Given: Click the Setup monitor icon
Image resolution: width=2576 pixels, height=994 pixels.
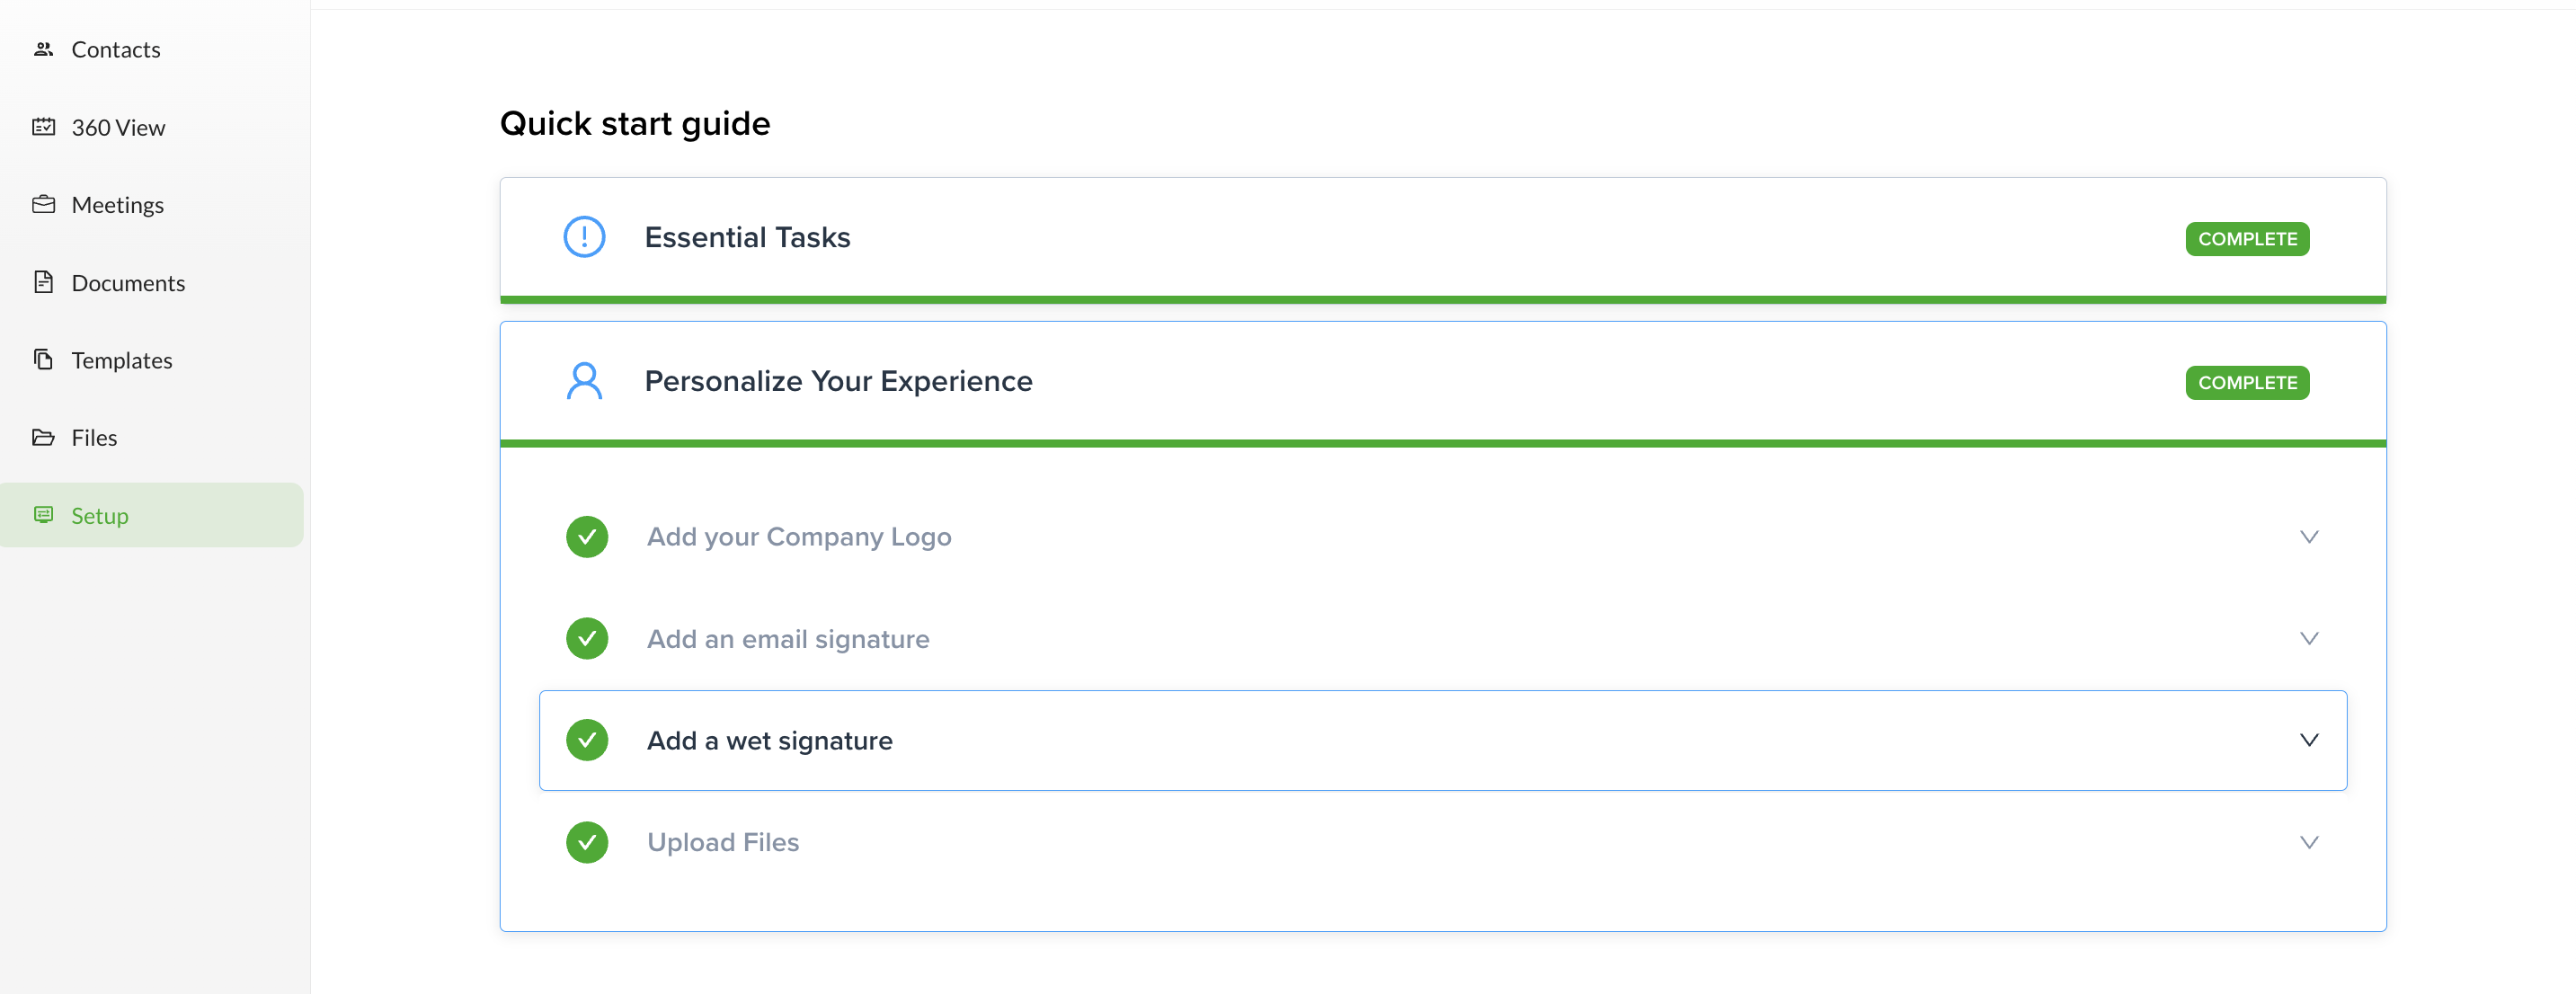Looking at the screenshot, I should click(43, 515).
